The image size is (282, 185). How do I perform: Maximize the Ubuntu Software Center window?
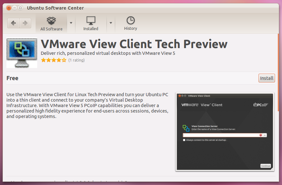click(20, 8)
